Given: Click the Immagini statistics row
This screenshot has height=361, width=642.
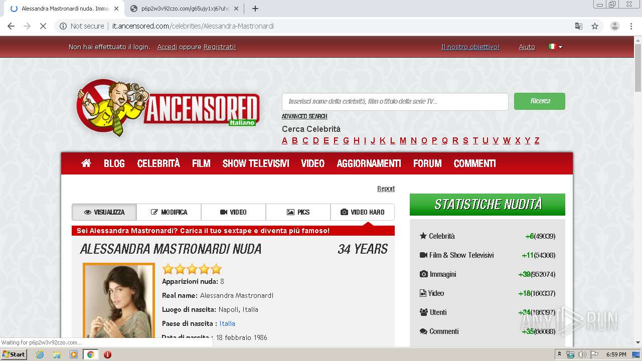Looking at the screenshot, I should tap(488, 274).
